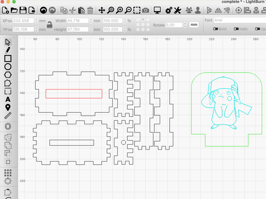Select the Draw Lines pencil tool
This screenshot has height=199, width=266.
pos(8,50)
